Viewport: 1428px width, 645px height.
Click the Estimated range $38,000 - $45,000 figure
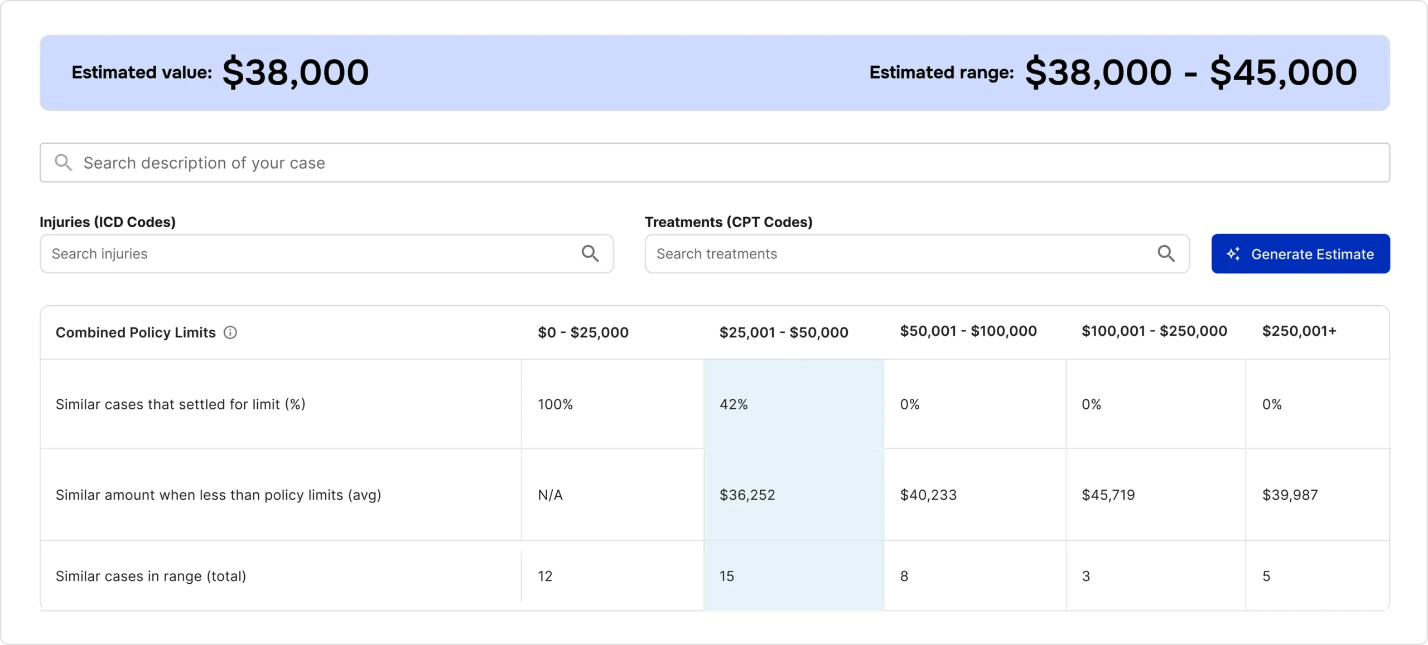(1190, 72)
